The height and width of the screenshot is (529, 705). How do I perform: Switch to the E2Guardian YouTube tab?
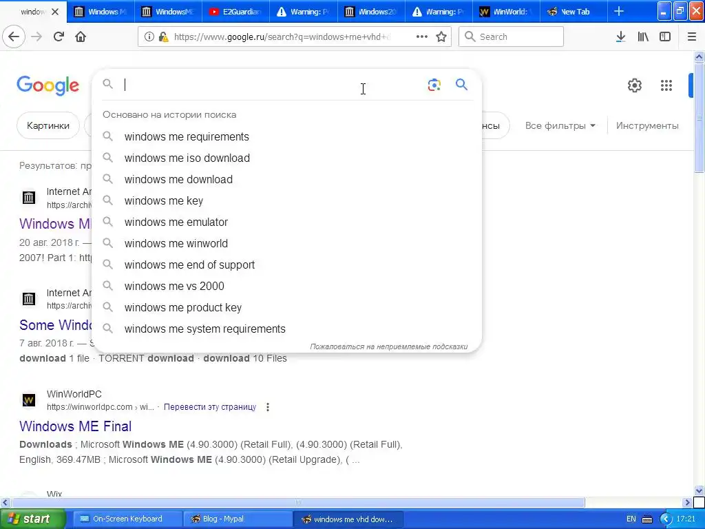coord(235,12)
